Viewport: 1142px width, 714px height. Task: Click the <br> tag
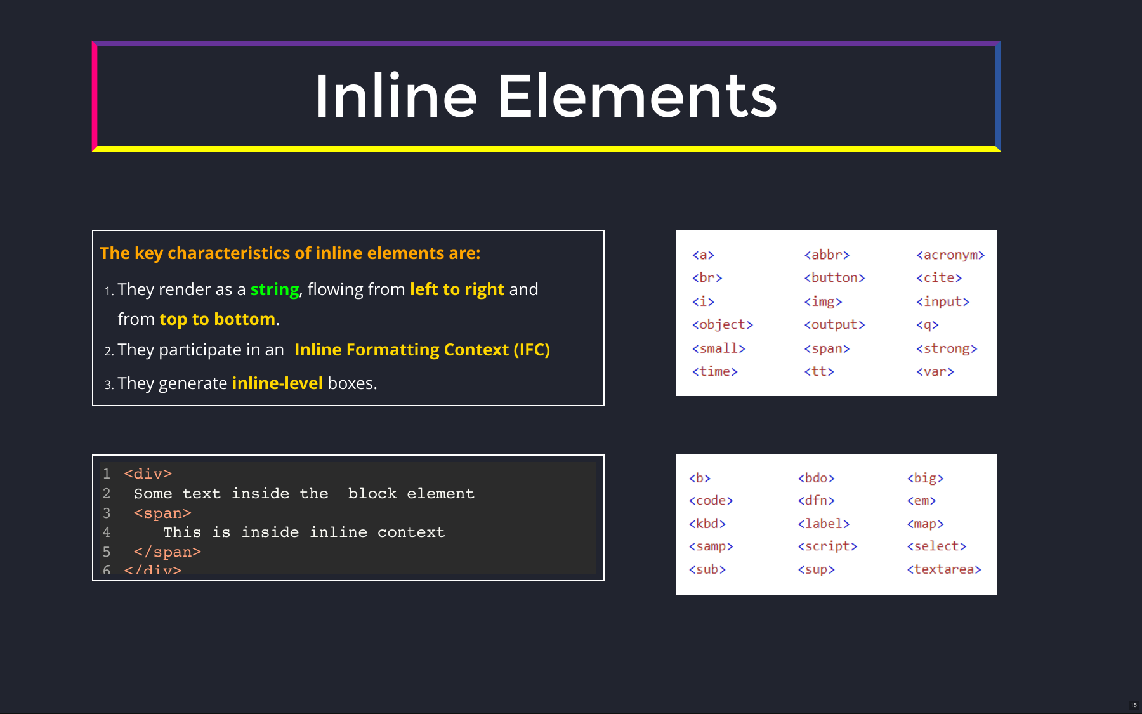(x=707, y=277)
